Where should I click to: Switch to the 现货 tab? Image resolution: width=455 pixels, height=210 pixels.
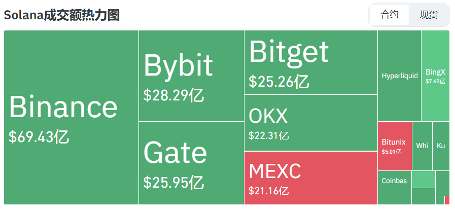tap(428, 15)
